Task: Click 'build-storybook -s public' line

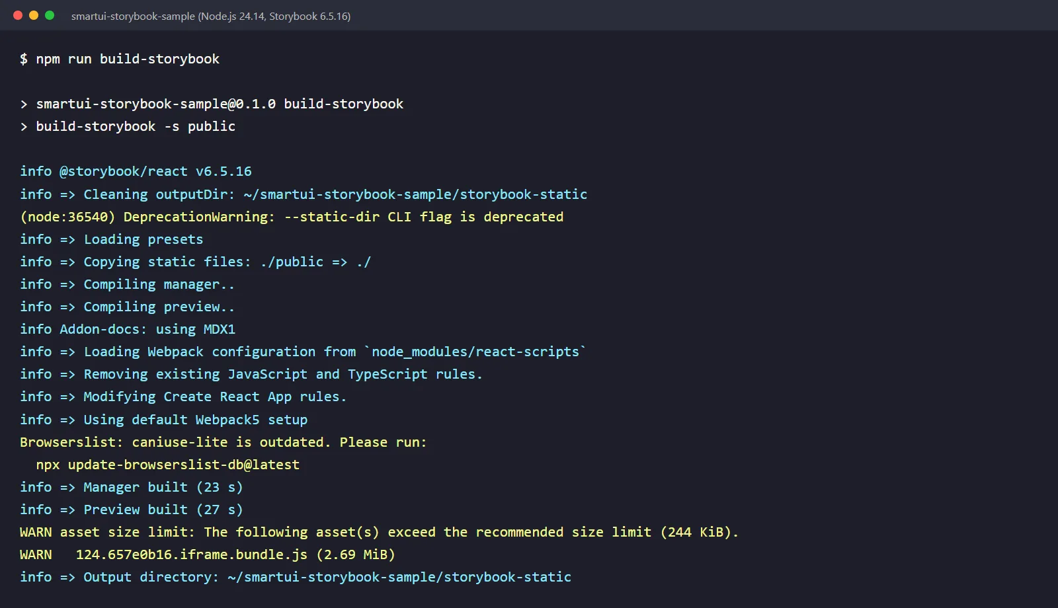Action: [128, 126]
